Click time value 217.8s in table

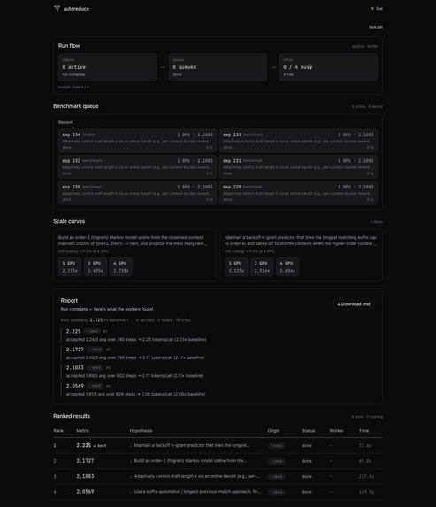tap(366, 476)
